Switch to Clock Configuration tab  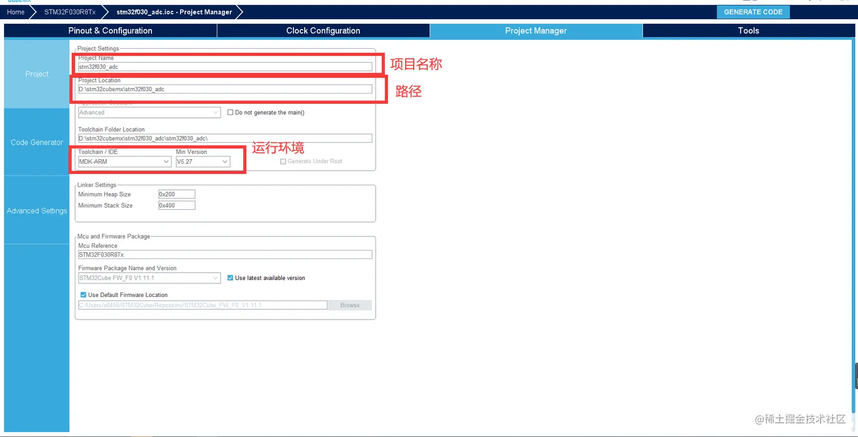[323, 31]
